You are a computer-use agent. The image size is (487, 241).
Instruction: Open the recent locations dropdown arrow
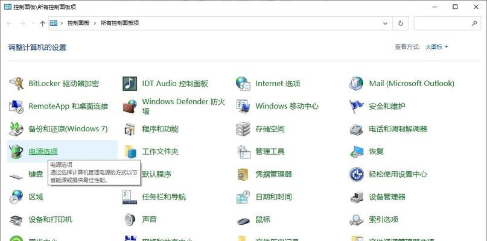(33, 23)
